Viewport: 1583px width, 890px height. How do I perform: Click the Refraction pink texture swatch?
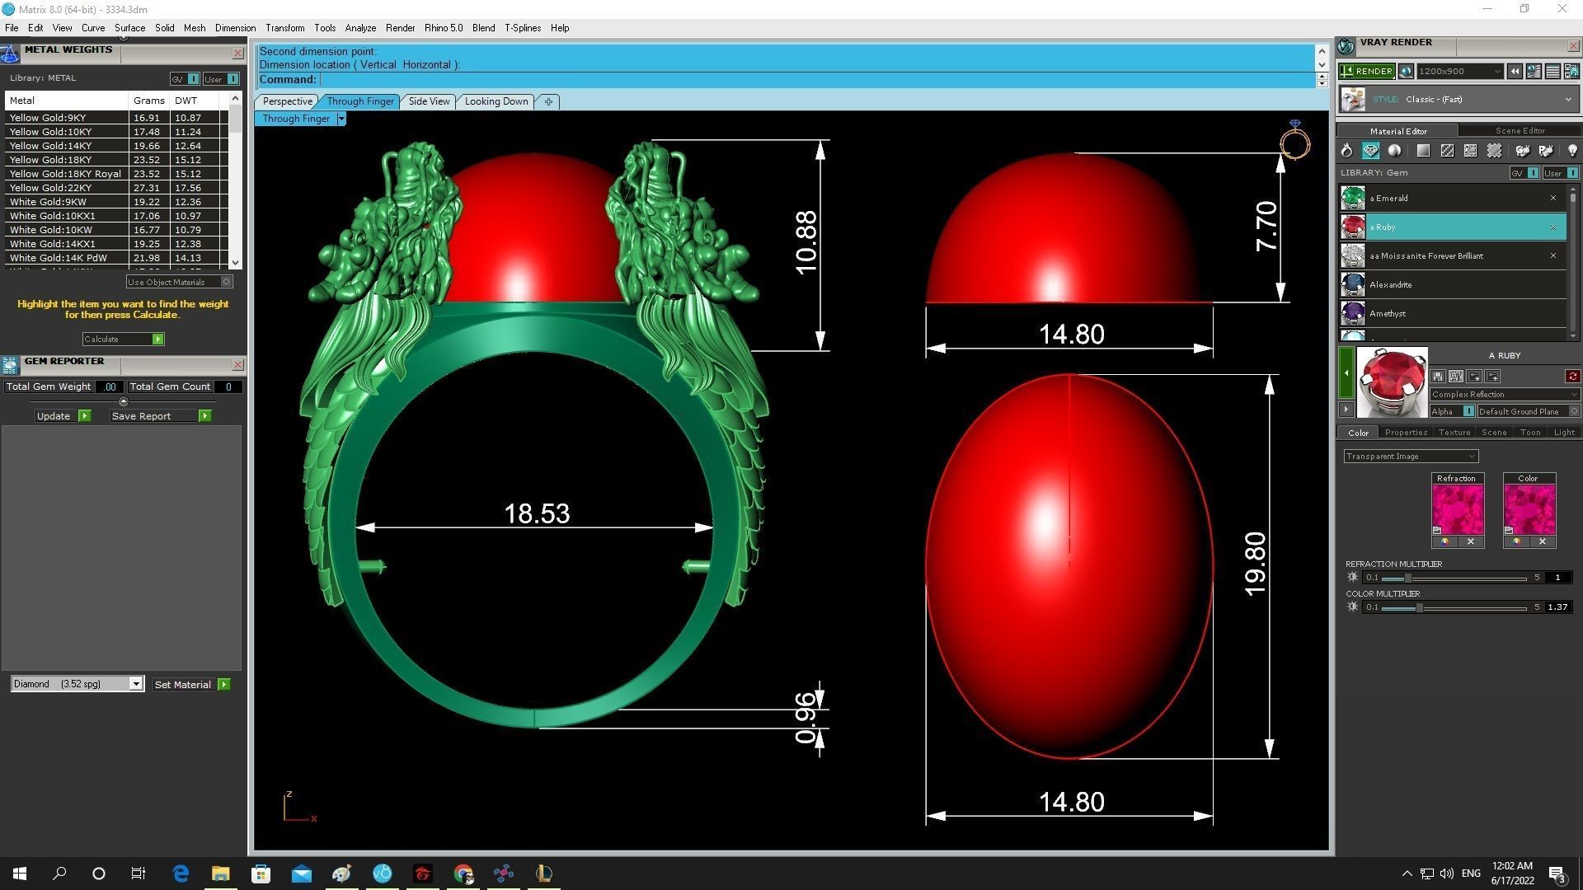tap(1458, 510)
